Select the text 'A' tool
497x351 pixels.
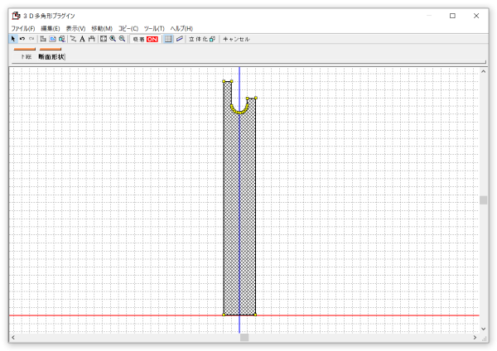tap(82, 39)
